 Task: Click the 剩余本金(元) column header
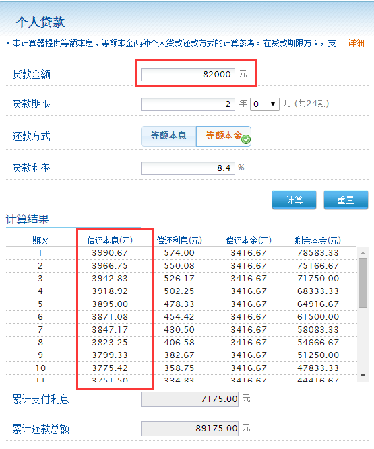[318, 240]
